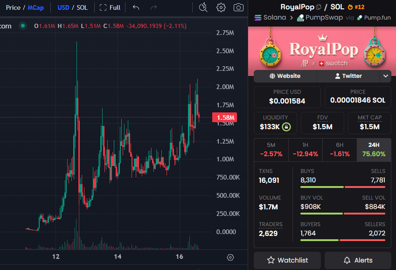396x270 pixels.
Task: Click the date 16 on time axis
Action: [x=180, y=257]
